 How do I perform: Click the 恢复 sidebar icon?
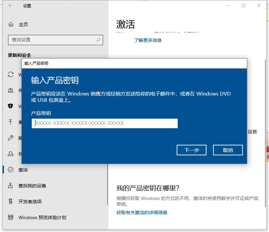[10, 154]
